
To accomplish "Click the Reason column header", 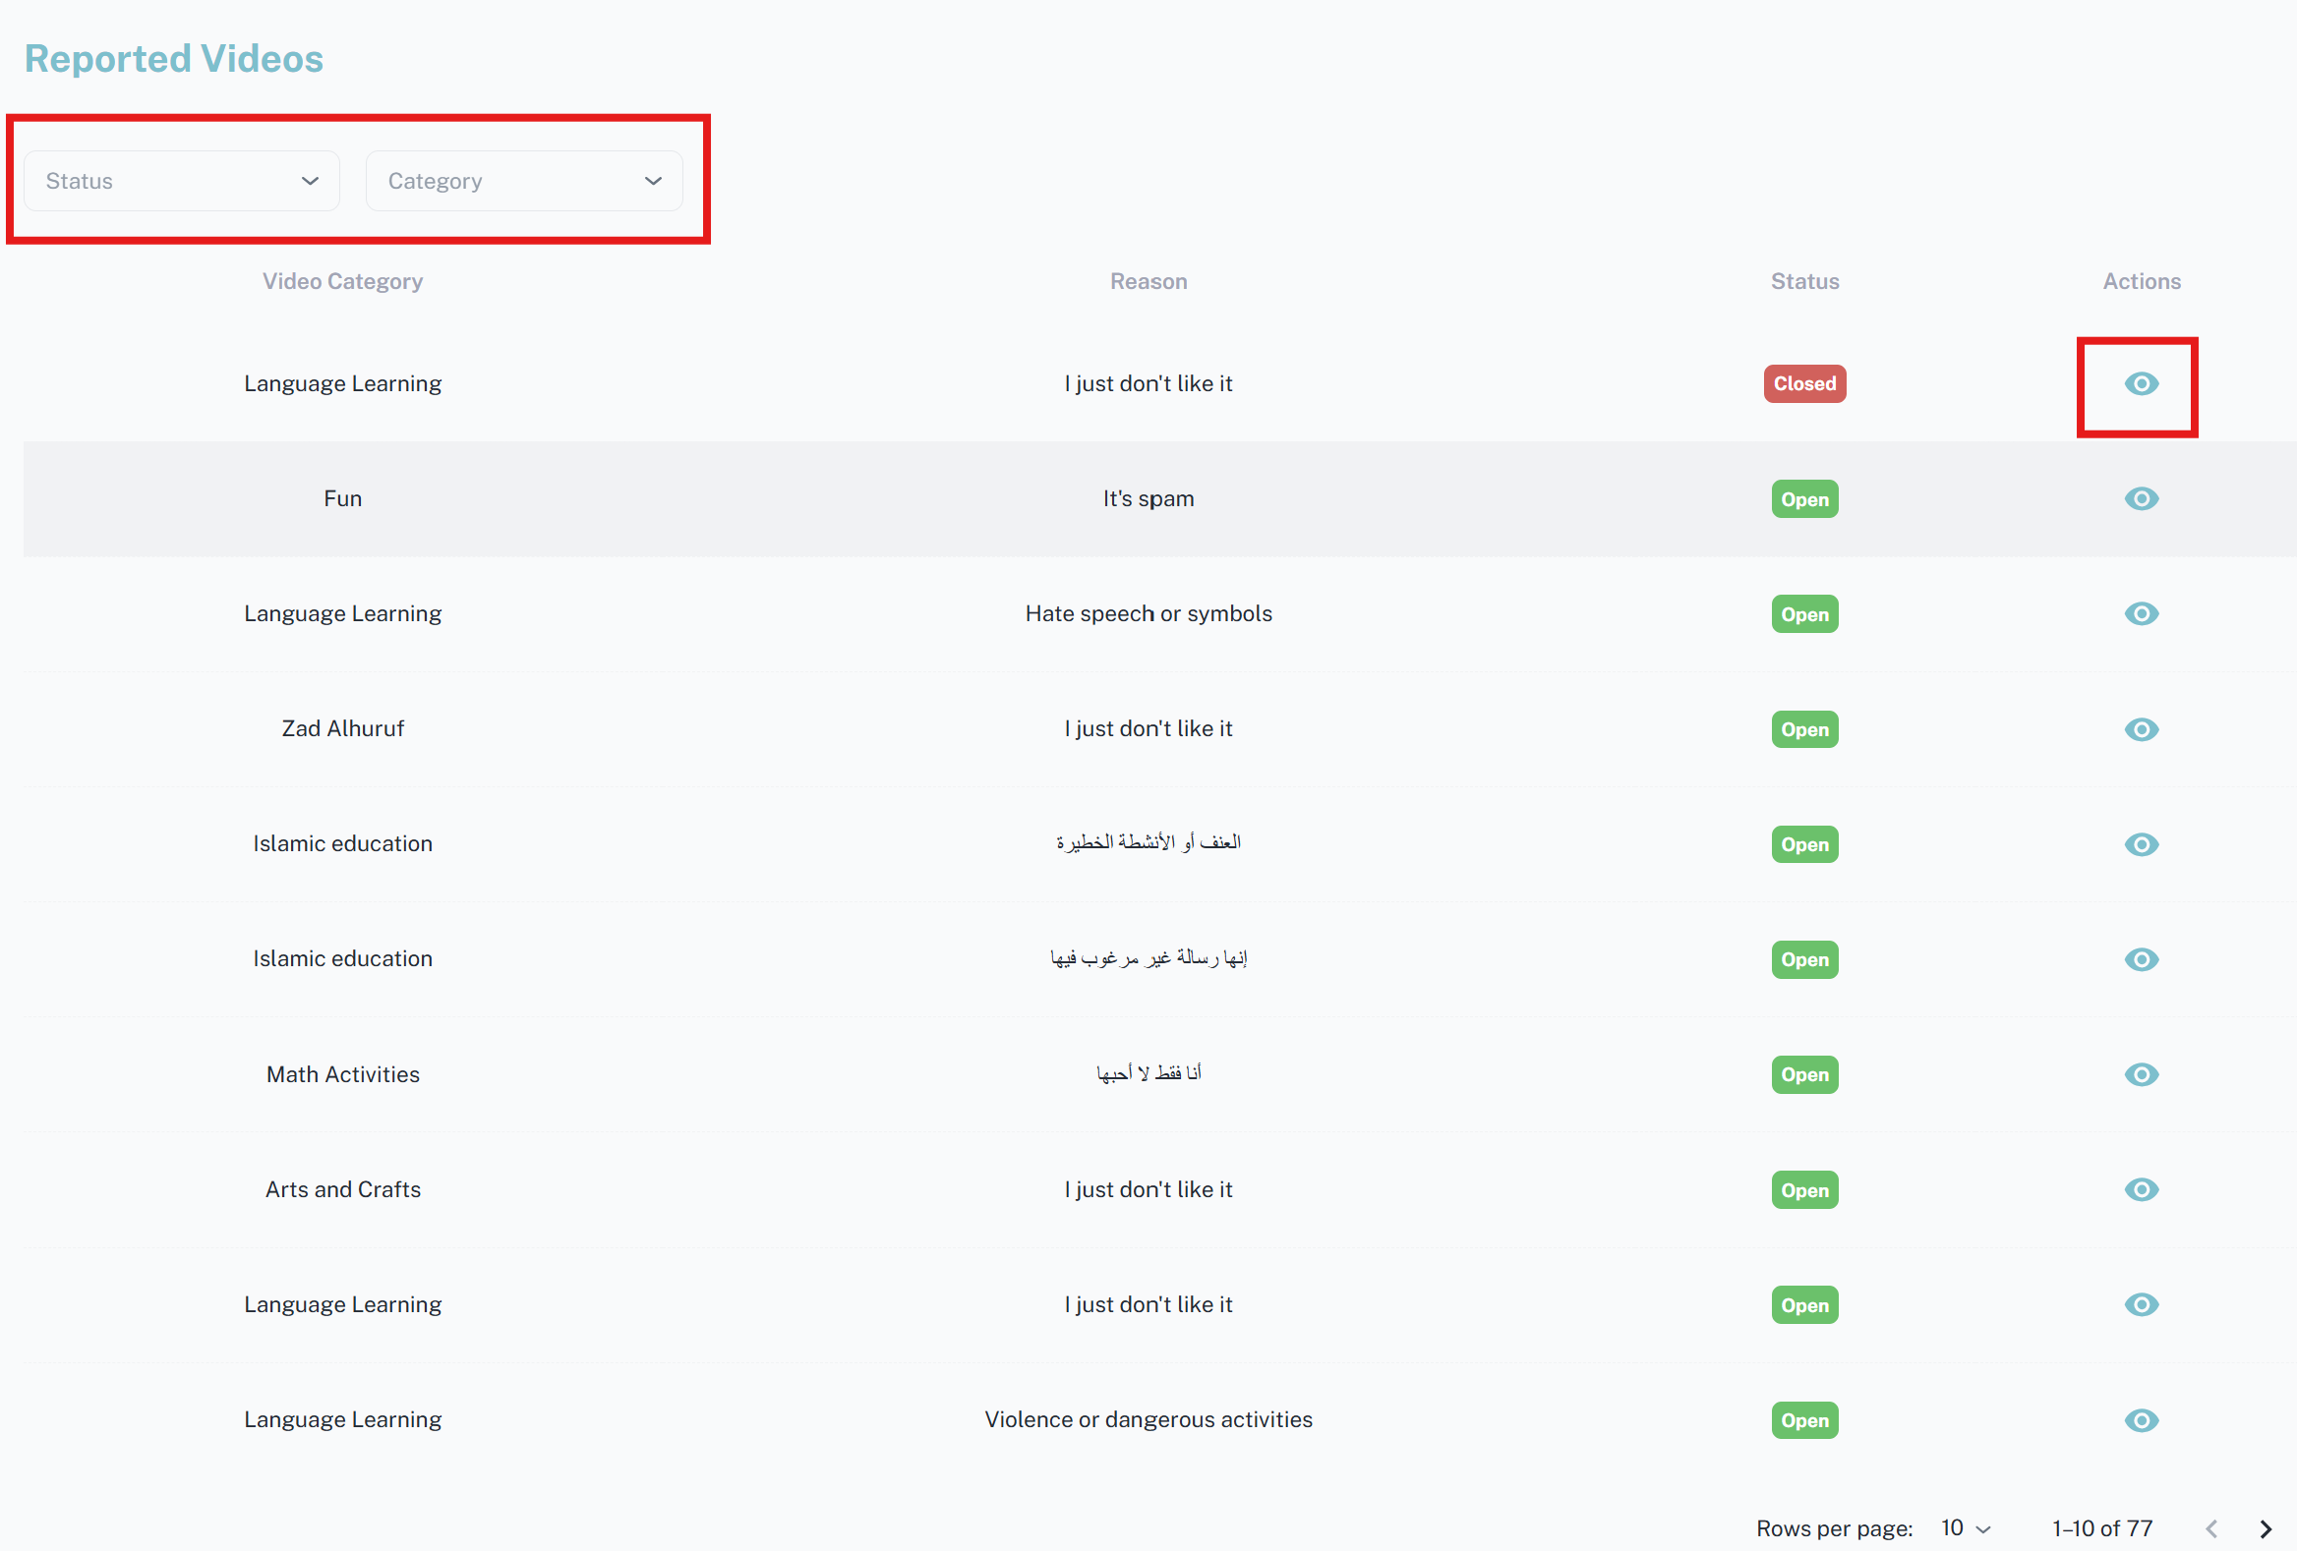I will (x=1148, y=281).
